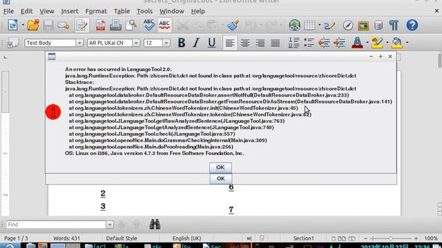Expand insert table dropdown arrow
This screenshot has height=248, width=442.
click(319, 25)
